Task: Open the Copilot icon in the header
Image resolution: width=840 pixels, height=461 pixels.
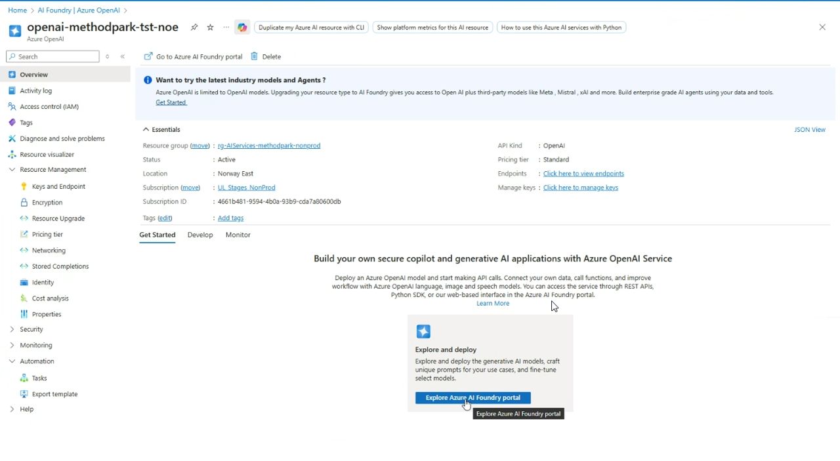Action: [242, 28]
